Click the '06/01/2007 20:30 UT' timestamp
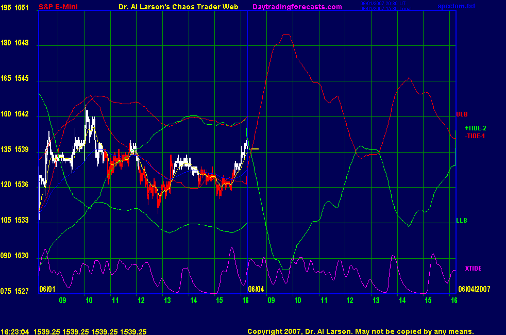This screenshot has width=506, height=335. coord(383,3)
